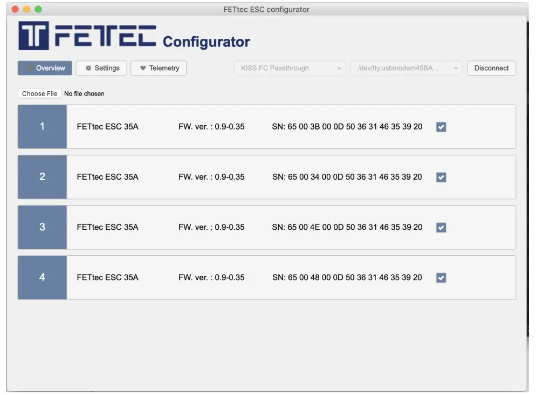Click the red macOS close button
Screen dimensions: 536x395
(15, 9)
